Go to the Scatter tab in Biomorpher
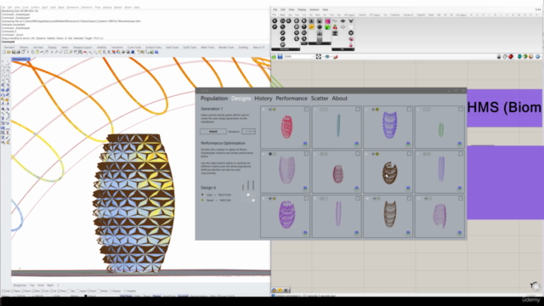 pos(320,99)
